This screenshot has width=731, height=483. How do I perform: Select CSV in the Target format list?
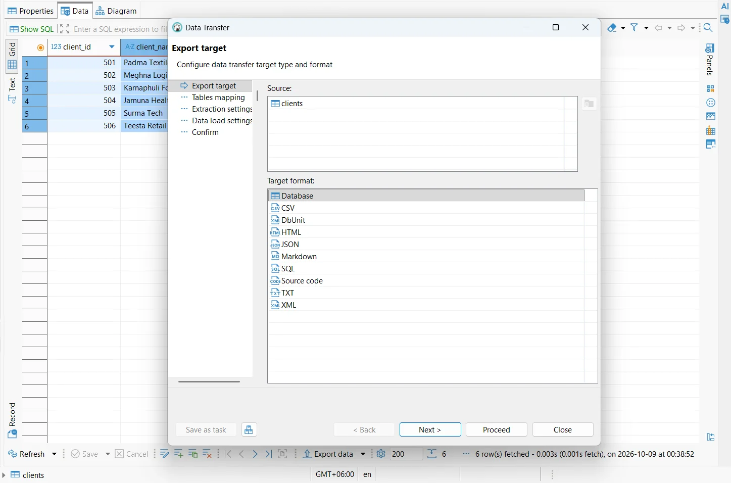pyautogui.click(x=427, y=208)
